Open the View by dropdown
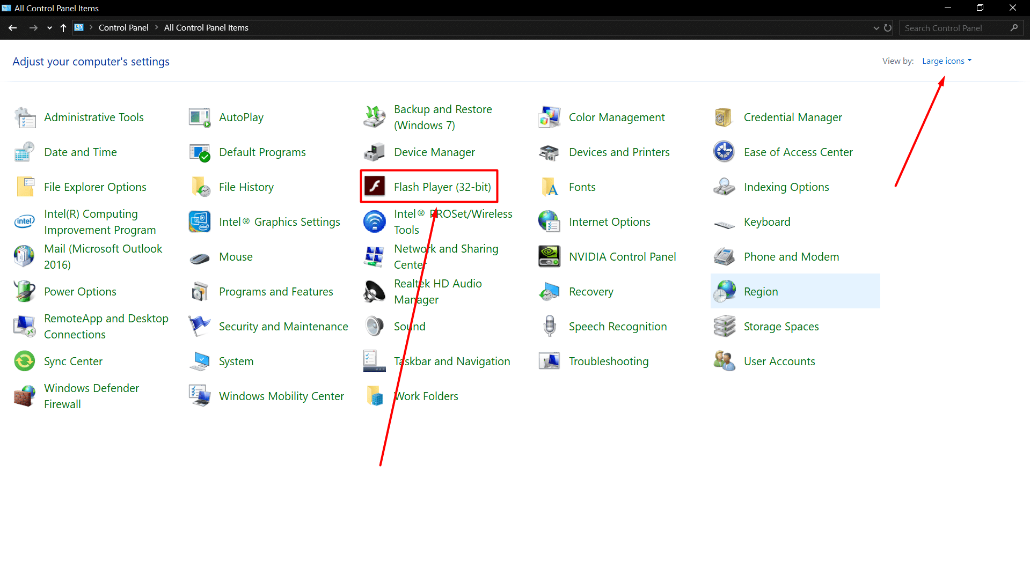 (946, 61)
